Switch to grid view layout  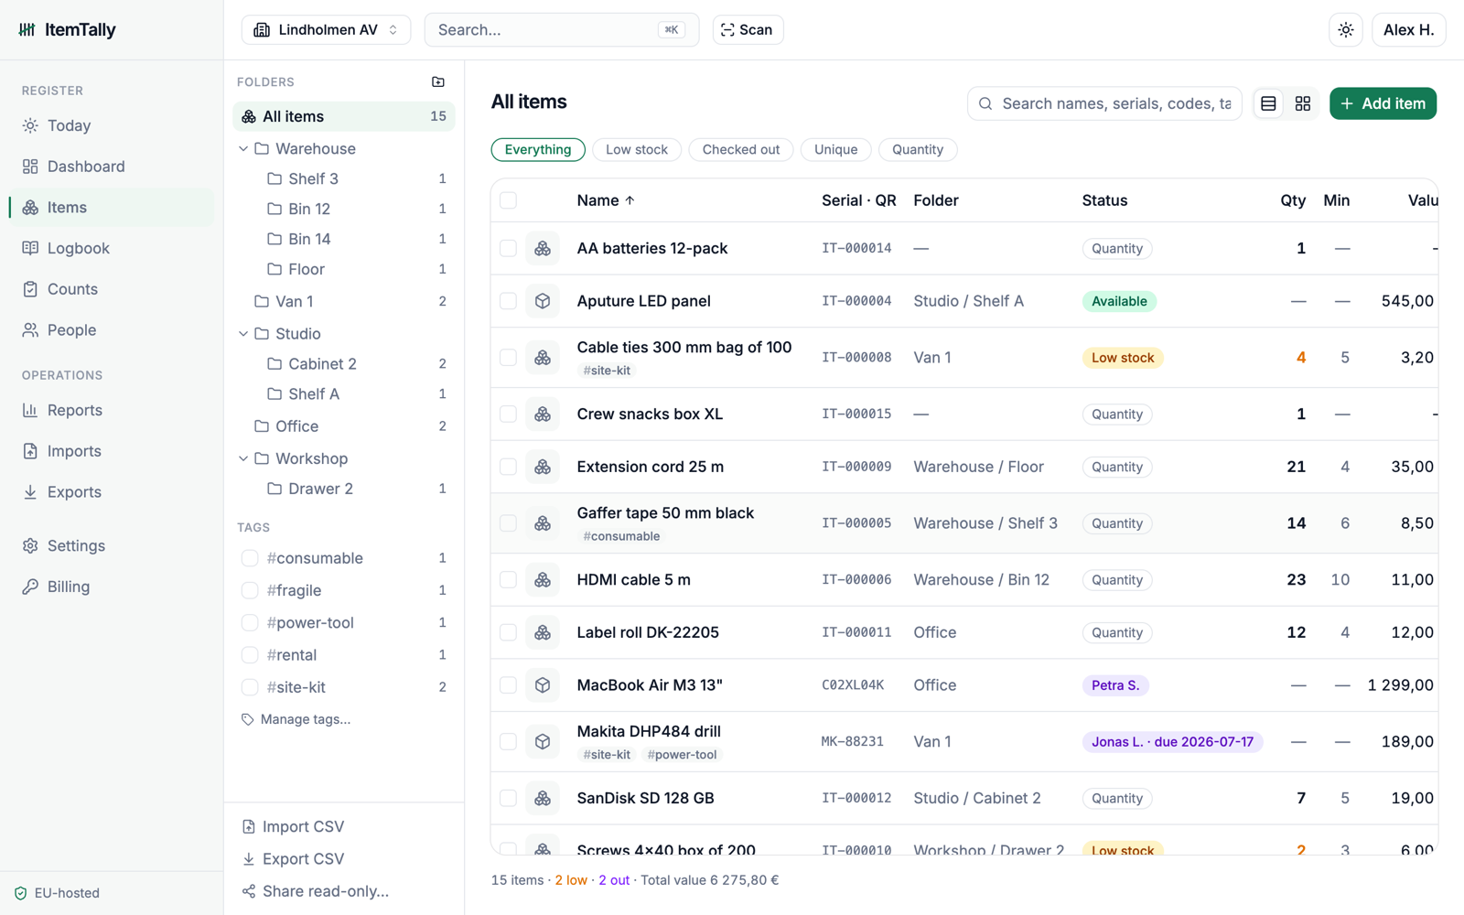click(1303, 103)
